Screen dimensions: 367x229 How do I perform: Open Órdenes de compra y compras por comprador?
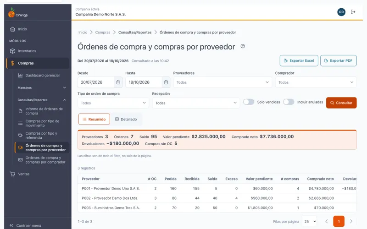click(x=42, y=160)
